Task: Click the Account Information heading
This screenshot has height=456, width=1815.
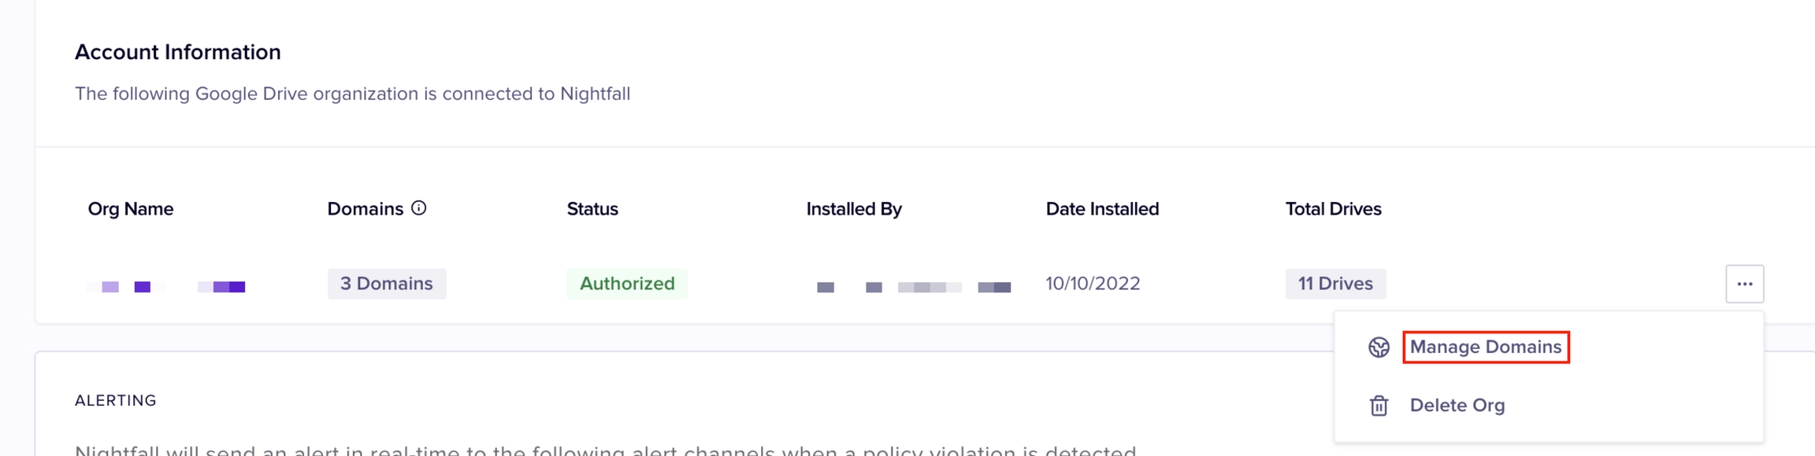Action: pyautogui.click(x=178, y=52)
